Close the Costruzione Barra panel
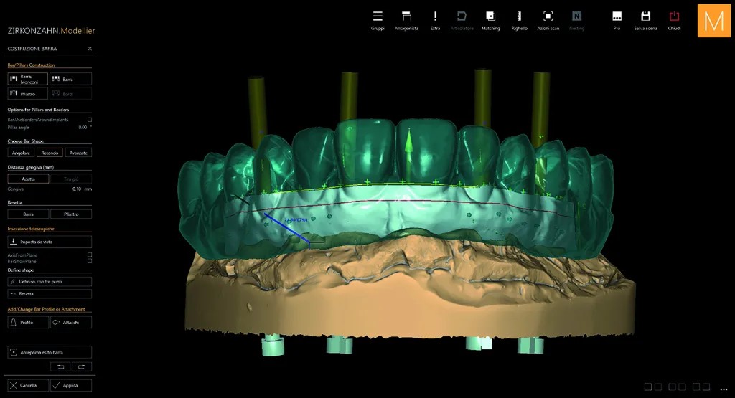735x398 pixels. [x=90, y=49]
